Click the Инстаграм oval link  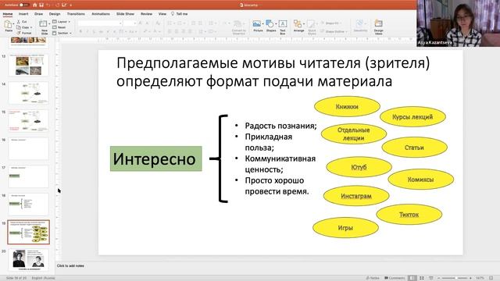[x=356, y=196]
